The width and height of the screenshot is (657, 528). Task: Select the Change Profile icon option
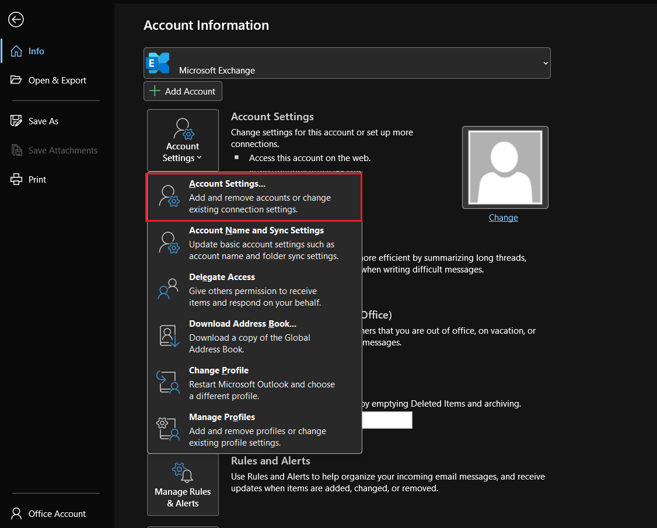[168, 382]
